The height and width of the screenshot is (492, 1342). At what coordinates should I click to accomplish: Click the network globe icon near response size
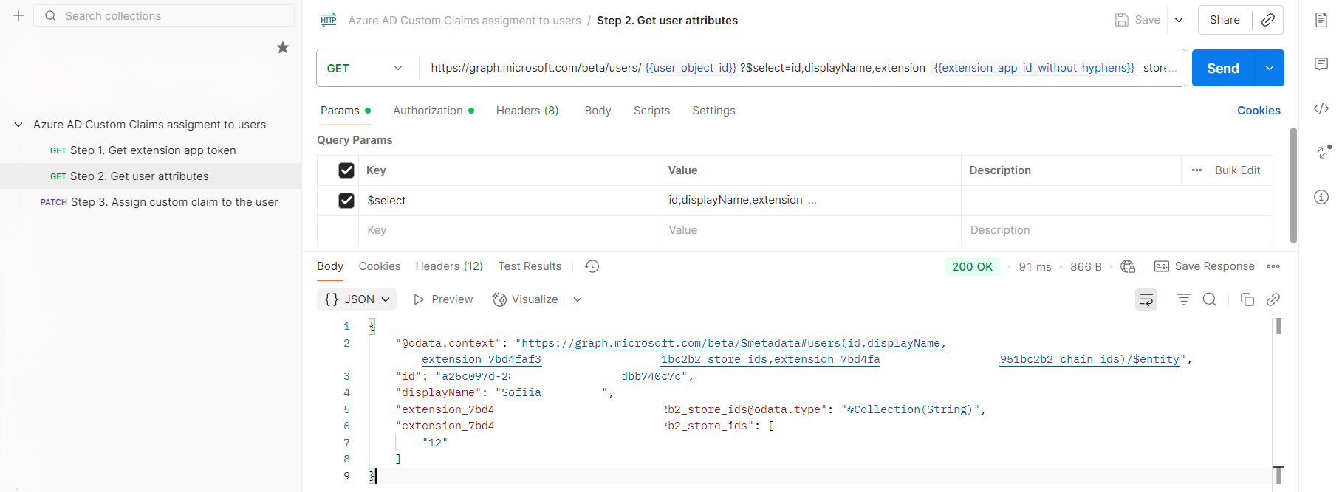pyautogui.click(x=1128, y=266)
